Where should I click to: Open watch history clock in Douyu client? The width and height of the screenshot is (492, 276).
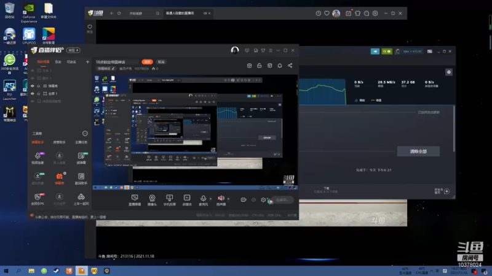tap(318, 13)
